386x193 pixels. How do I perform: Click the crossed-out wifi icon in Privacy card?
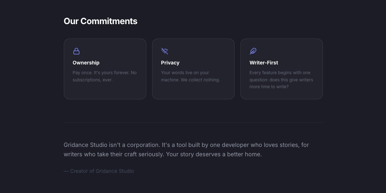tap(165, 51)
